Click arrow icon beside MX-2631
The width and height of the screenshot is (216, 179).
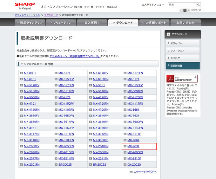pyautogui.click(x=125, y=146)
